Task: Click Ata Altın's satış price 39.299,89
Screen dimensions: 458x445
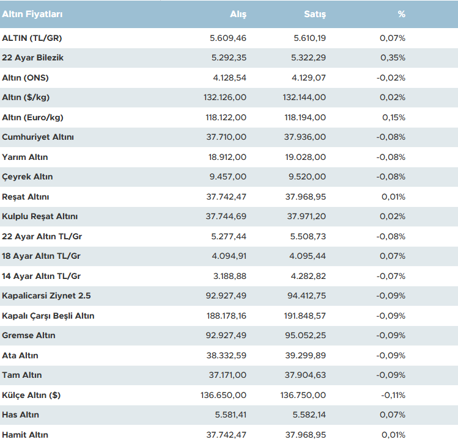Action: click(305, 355)
